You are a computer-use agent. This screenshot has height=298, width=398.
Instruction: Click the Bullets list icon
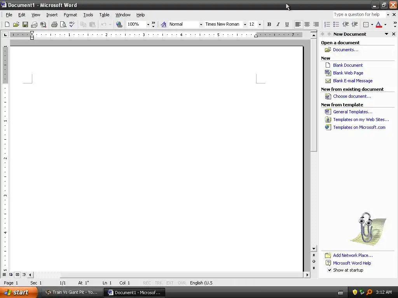coord(336,24)
